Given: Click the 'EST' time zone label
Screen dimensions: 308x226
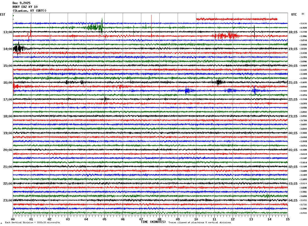Looking at the screenshot, I should [3, 15].
